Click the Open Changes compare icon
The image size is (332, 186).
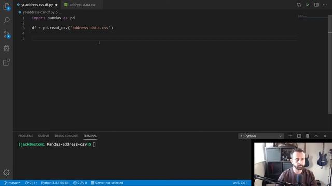coord(299,5)
